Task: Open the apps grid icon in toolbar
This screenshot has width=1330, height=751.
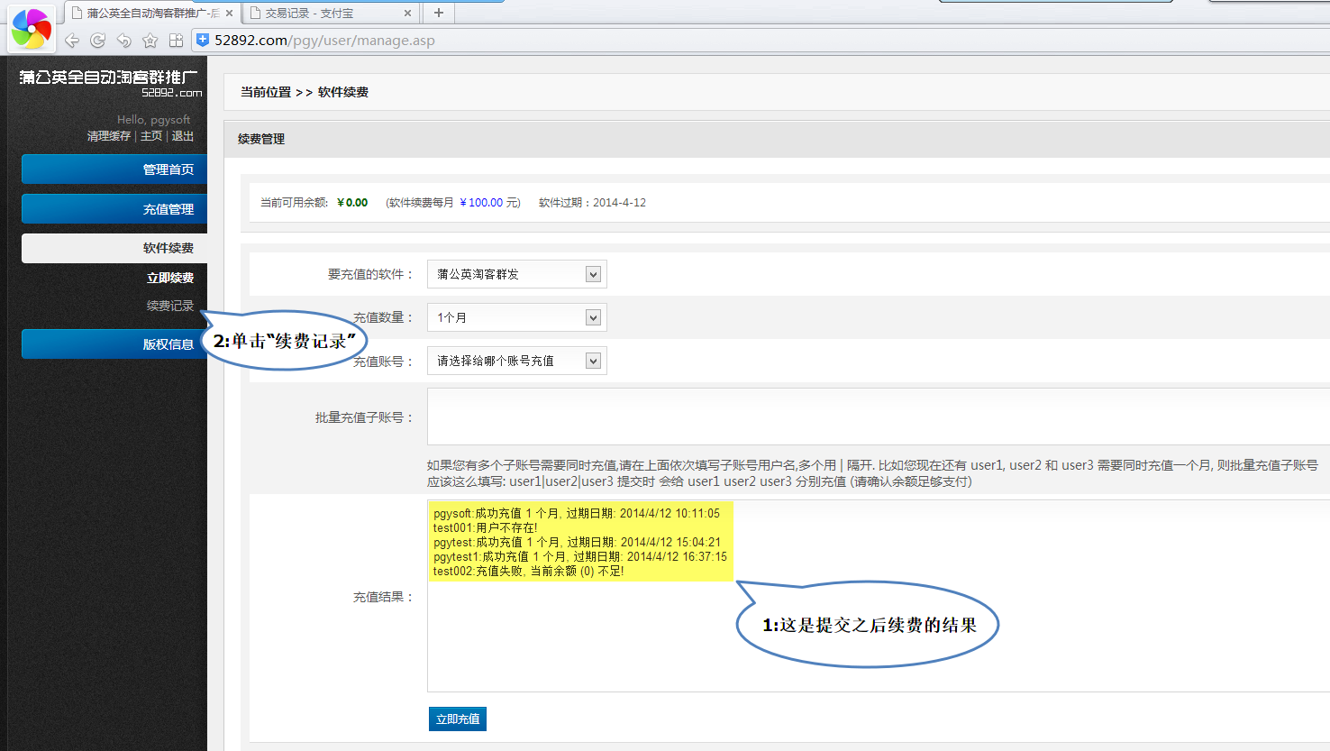Action: pyautogui.click(x=177, y=41)
